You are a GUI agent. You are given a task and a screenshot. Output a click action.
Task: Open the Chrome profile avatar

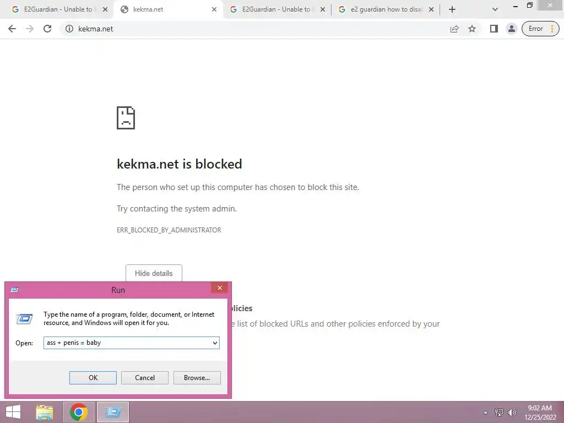click(512, 29)
